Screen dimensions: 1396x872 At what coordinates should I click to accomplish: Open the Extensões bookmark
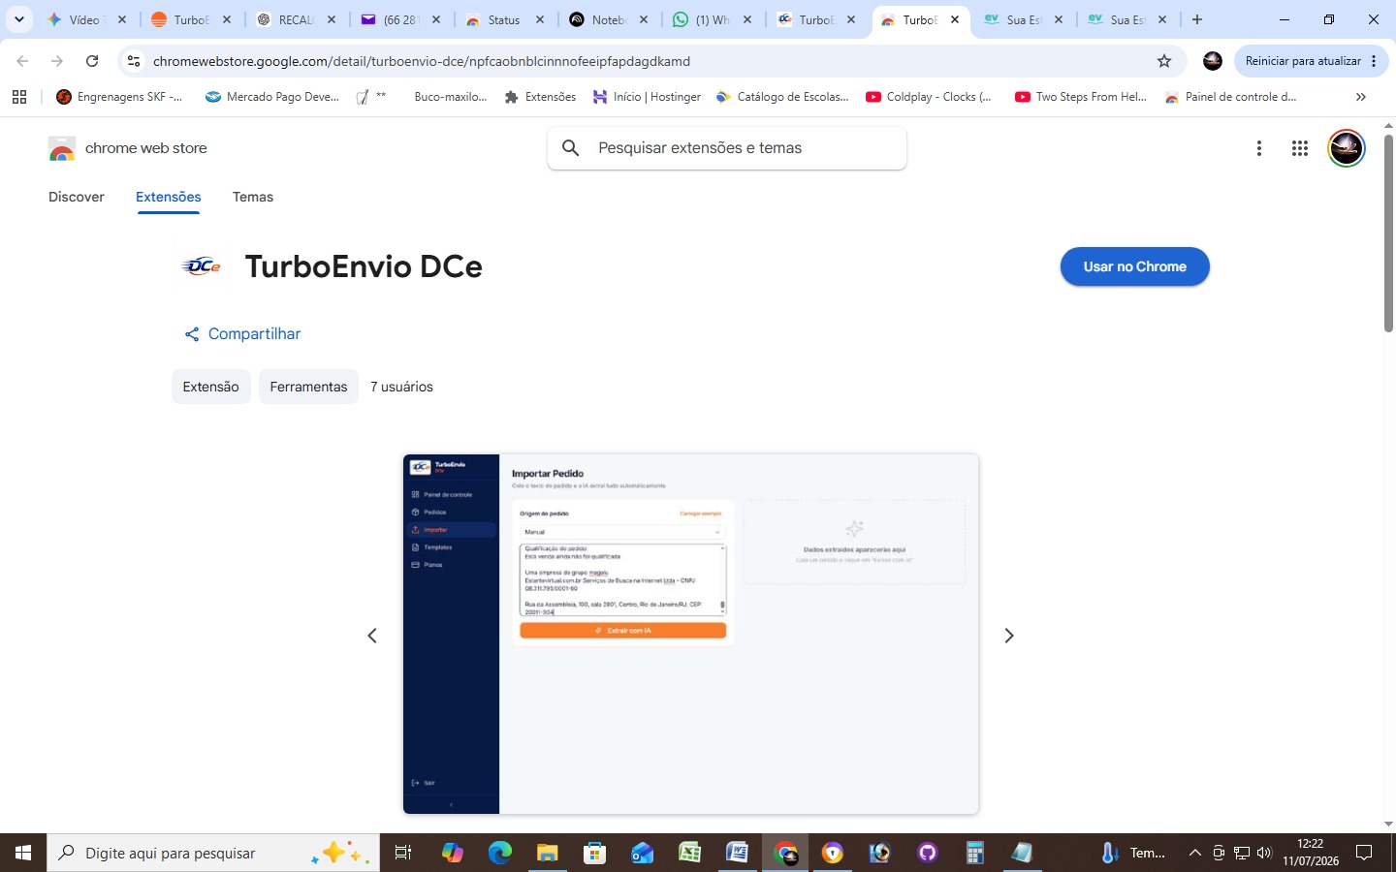coord(540,97)
